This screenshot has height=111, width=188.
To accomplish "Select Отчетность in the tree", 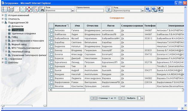I will [x=14, y=19].
